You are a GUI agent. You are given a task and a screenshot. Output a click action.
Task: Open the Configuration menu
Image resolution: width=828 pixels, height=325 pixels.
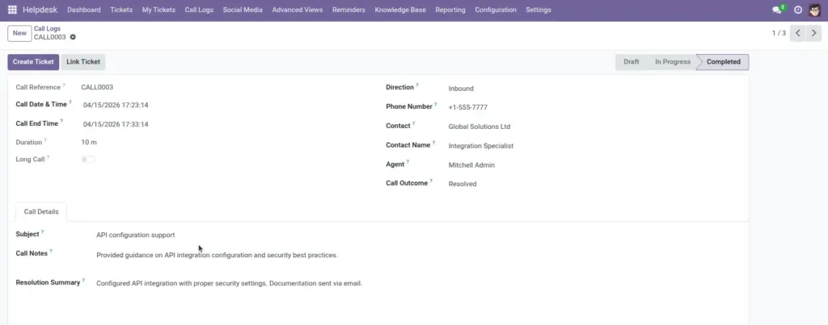click(496, 10)
